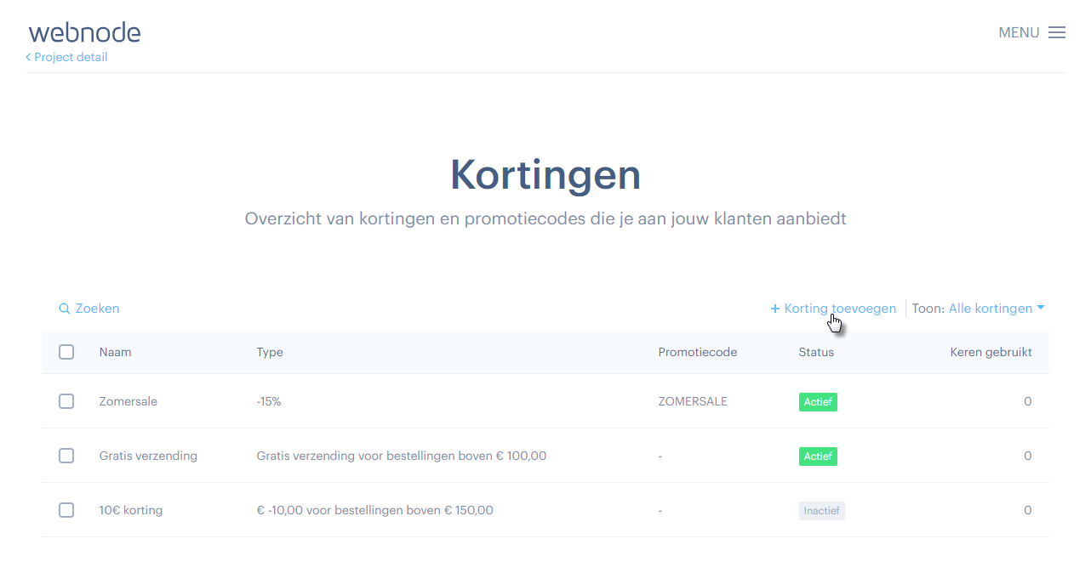Click the Zomersale discount name
The height and width of the screenshot is (567, 1091).
click(x=128, y=401)
